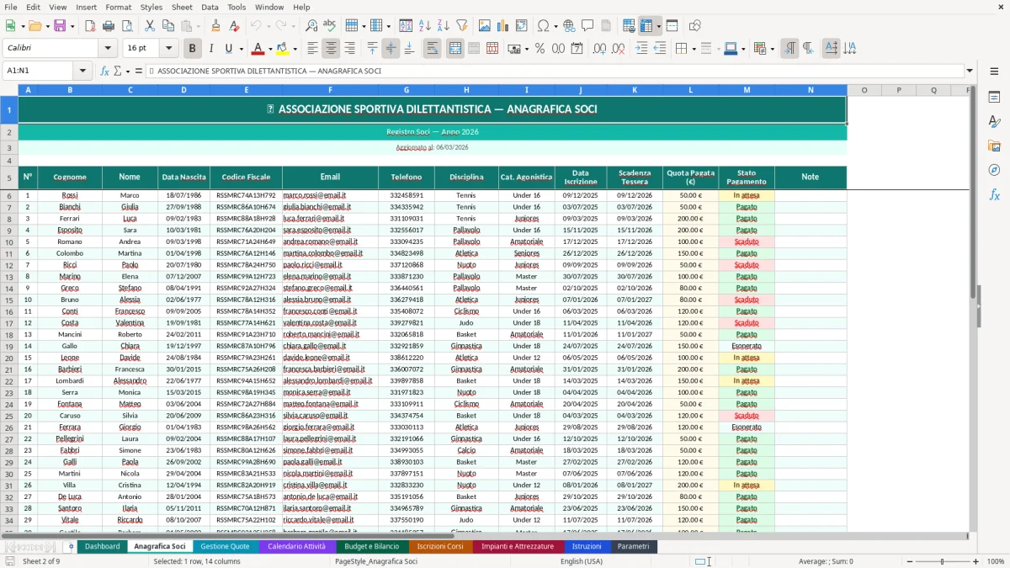Open the Data menu

point(210,7)
